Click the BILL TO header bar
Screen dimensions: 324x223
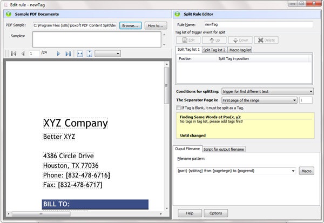[x=95, y=204]
